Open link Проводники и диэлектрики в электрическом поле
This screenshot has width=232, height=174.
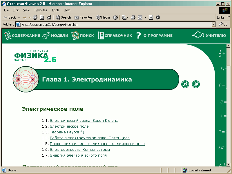click(x=97, y=144)
